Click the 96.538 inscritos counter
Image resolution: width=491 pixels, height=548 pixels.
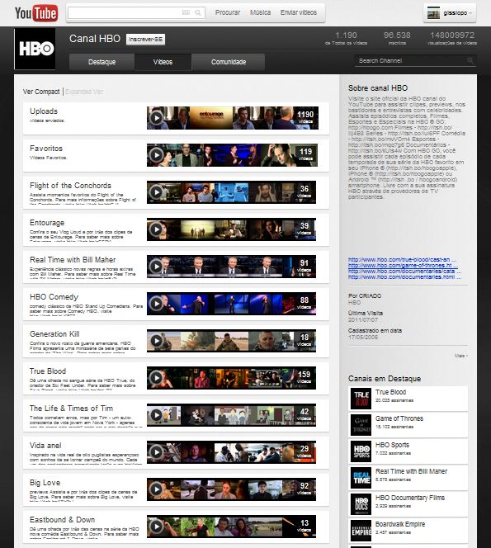click(397, 38)
